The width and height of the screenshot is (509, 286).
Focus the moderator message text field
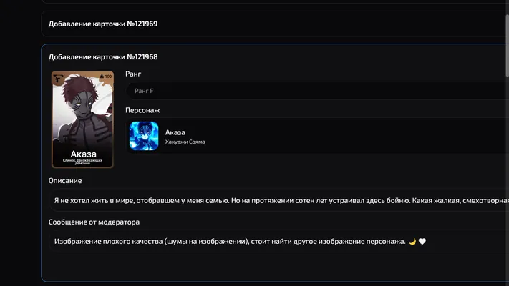point(279,241)
